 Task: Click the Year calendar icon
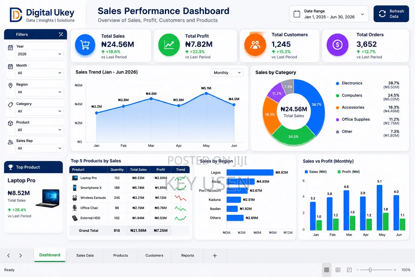pos(10,48)
